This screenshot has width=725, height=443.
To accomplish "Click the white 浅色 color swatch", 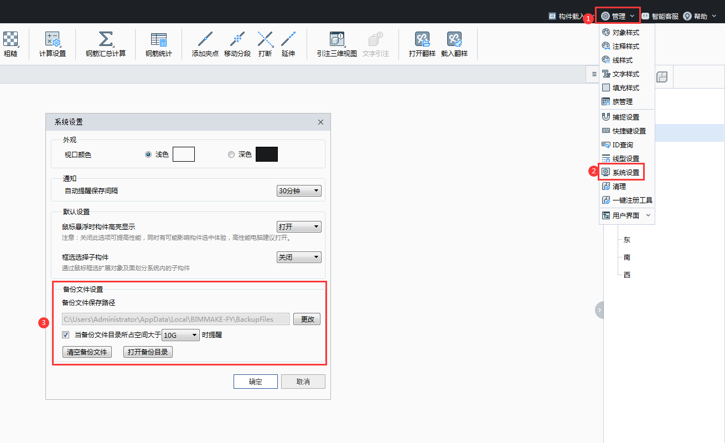I will pyautogui.click(x=184, y=154).
